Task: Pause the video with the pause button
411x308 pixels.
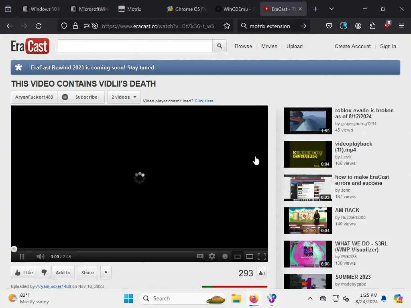Action: (22, 257)
